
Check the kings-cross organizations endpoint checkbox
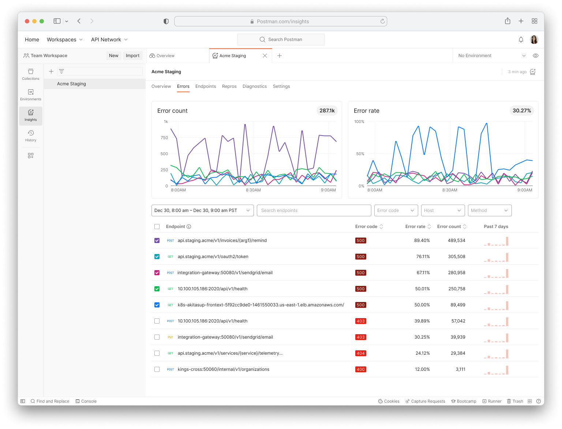tap(157, 369)
